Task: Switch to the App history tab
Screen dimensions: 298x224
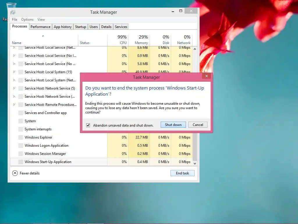Action: [63, 27]
